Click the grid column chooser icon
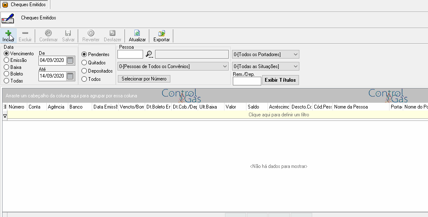Viewport: 428px width, 217px height. pyautogui.click(x=5, y=107)
